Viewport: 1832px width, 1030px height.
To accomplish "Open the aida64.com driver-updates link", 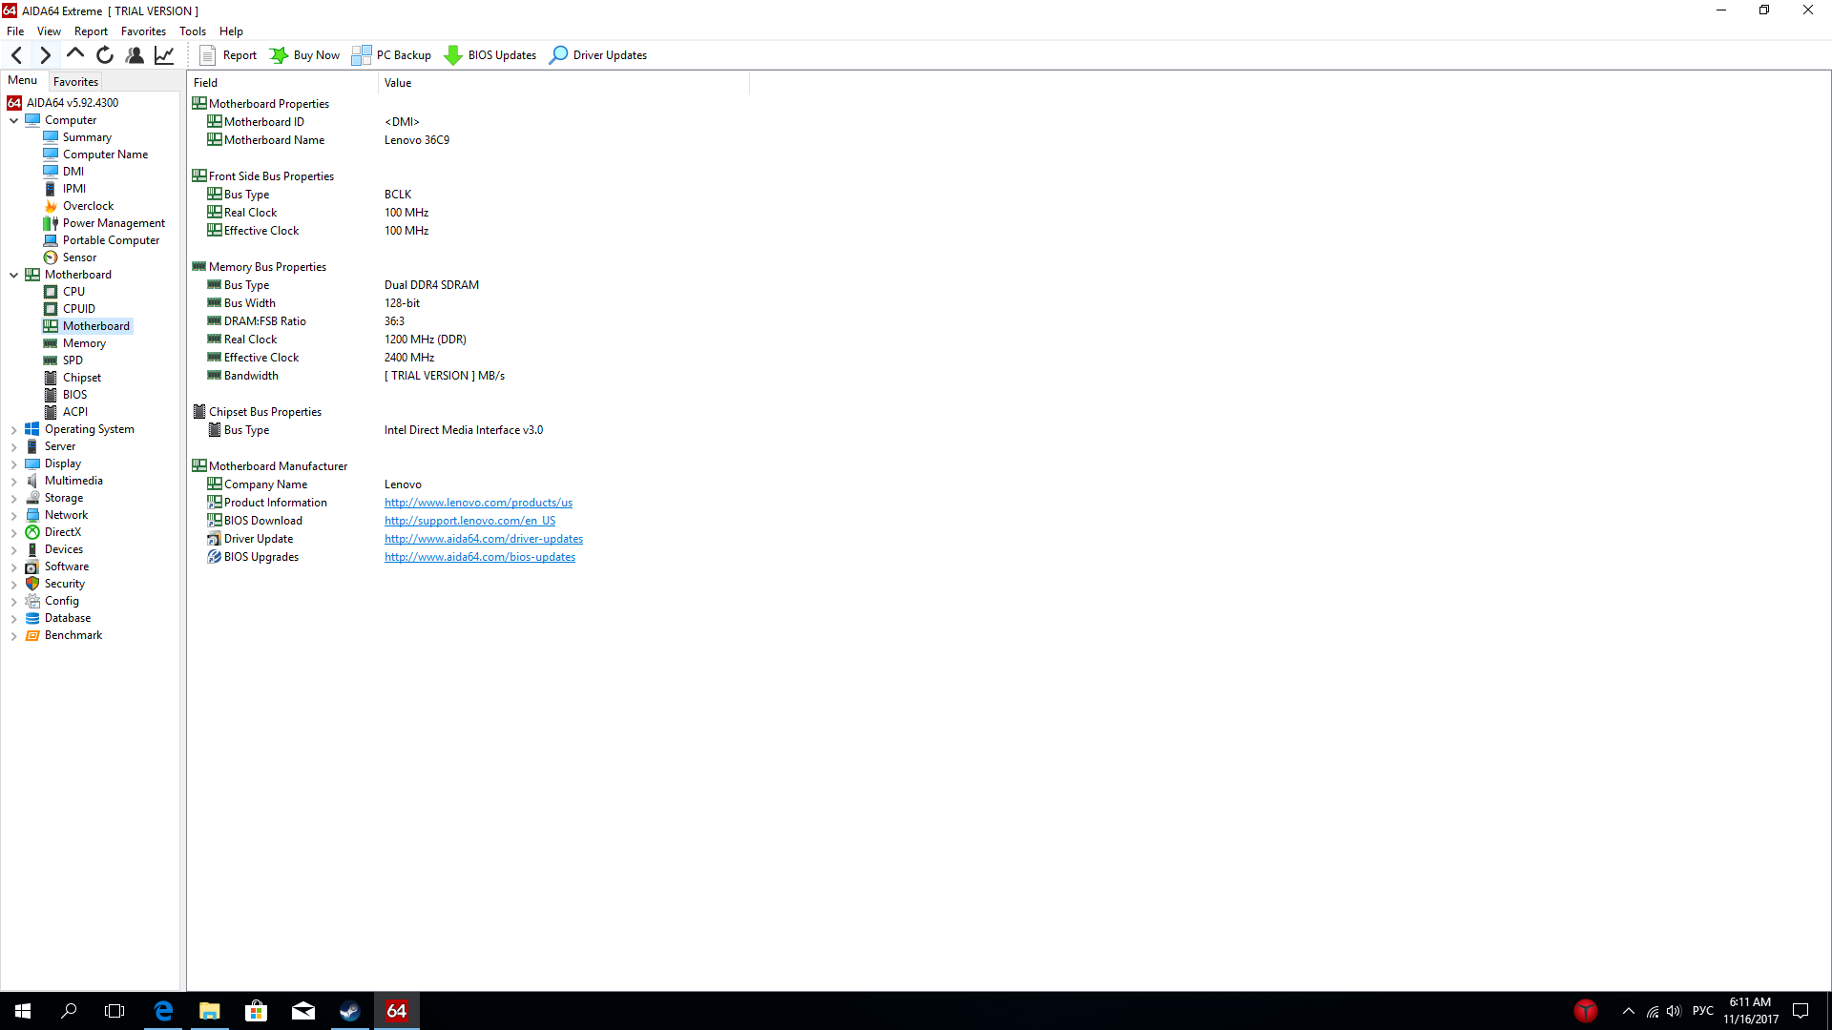I will coord(484,539).
